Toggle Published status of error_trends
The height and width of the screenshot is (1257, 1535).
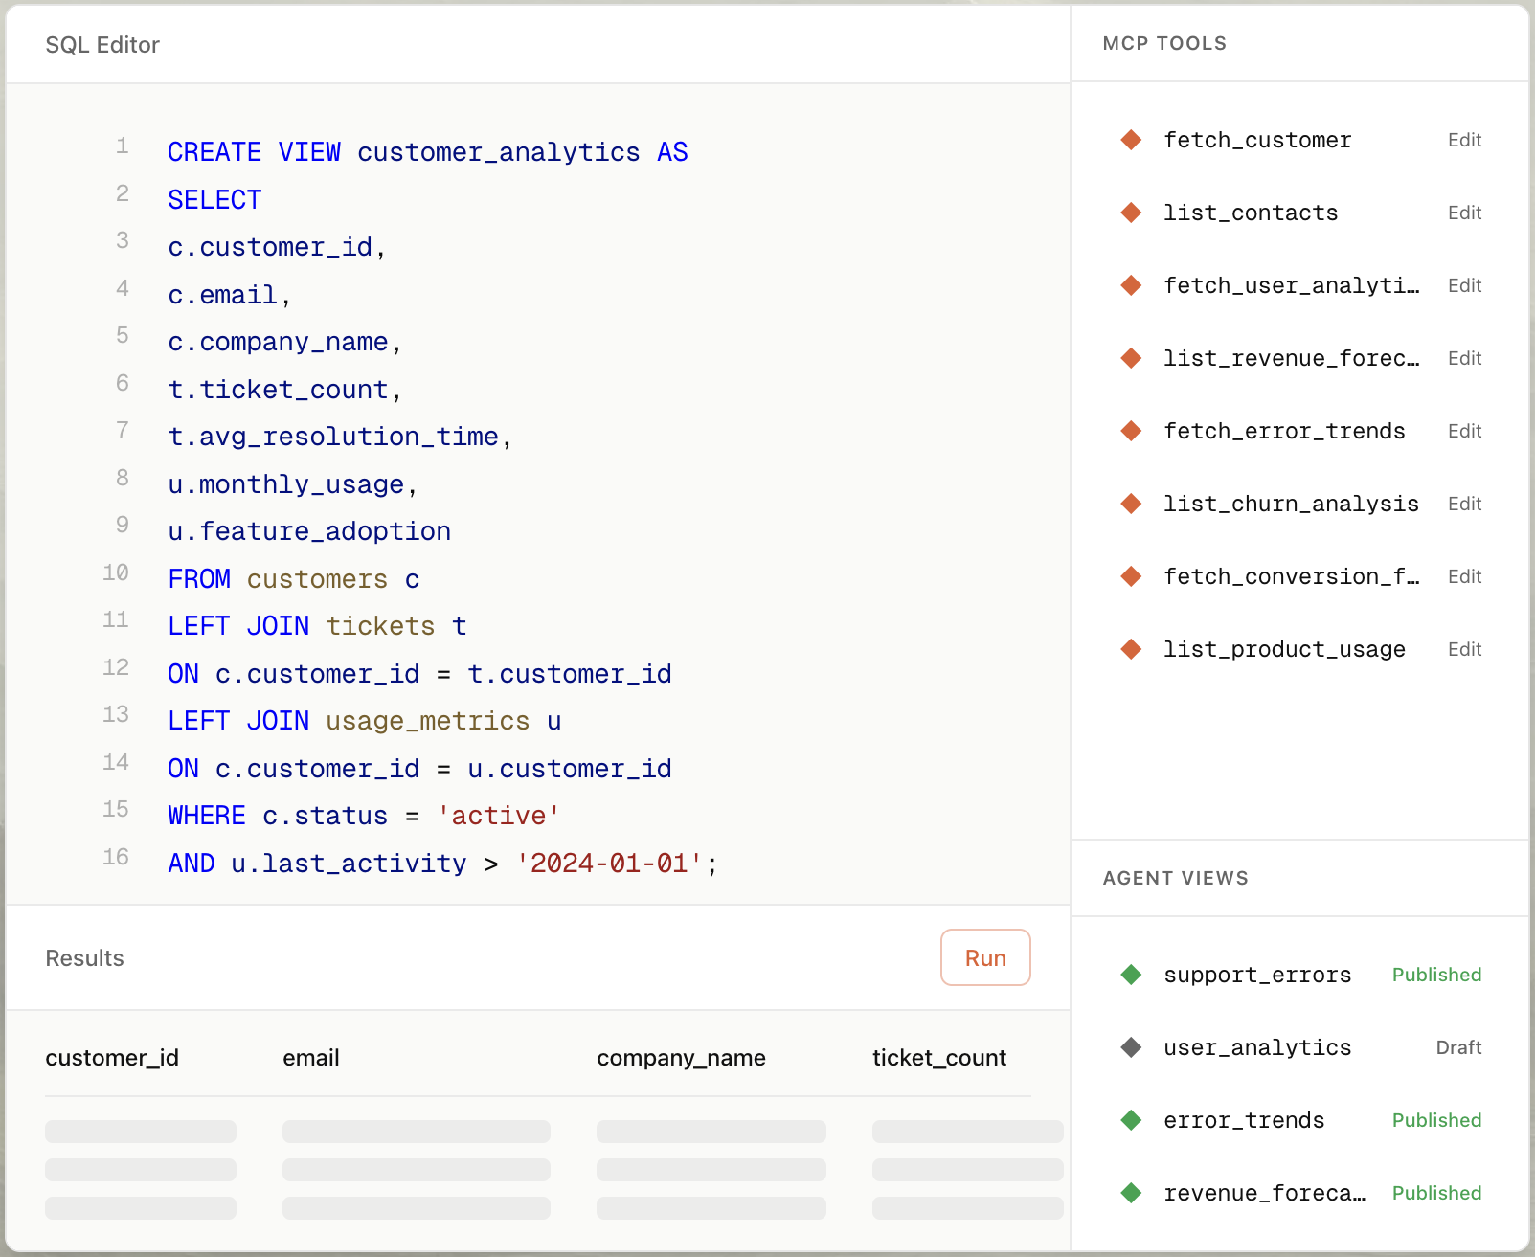pos(1435,1120)
